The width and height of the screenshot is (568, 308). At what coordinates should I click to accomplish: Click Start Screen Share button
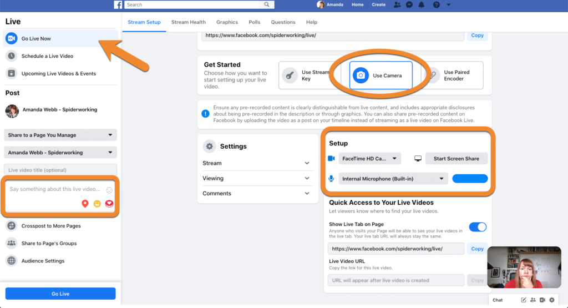point(456,158)
